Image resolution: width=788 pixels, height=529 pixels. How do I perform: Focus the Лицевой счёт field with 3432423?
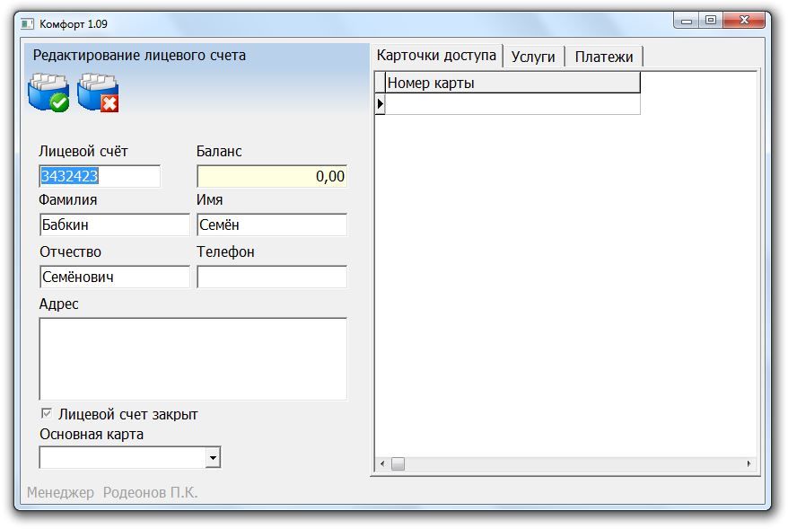click(100, 176)
